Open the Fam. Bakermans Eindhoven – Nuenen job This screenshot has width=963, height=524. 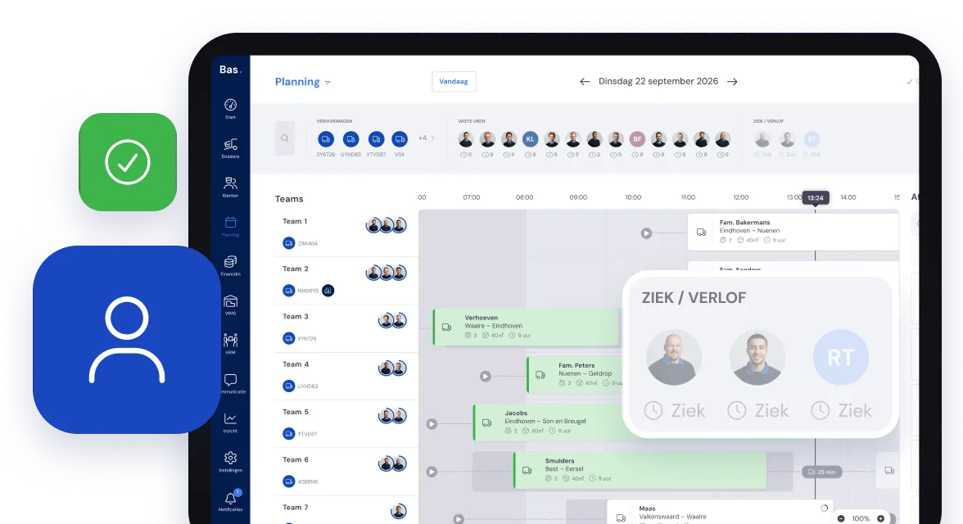point(793,232)
